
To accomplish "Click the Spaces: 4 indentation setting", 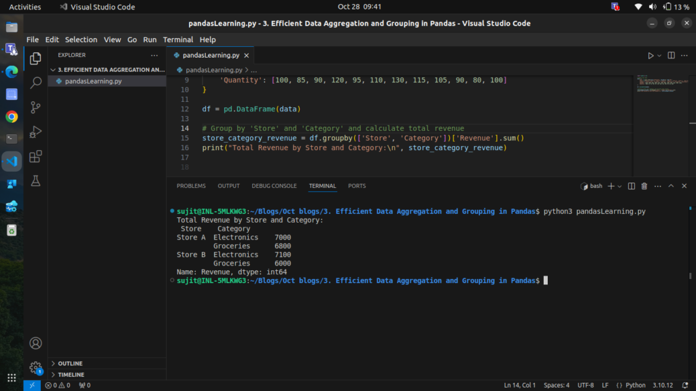I will coord(557,386).
